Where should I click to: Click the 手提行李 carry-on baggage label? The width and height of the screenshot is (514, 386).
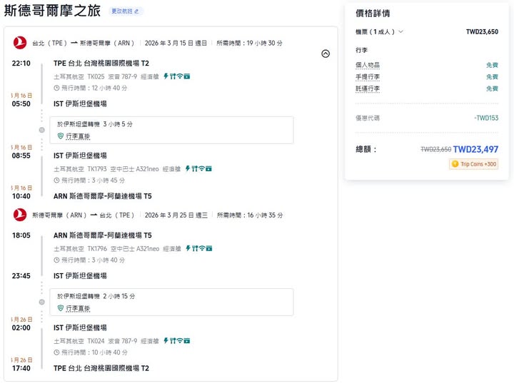pyautogui.click(x=367, y=77)
